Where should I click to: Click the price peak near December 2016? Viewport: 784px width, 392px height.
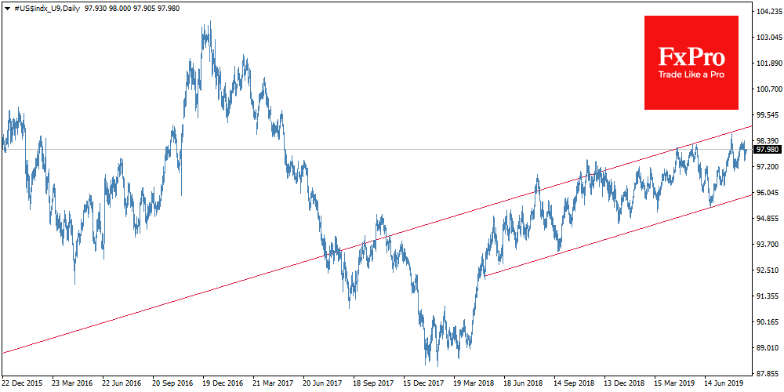[x=209, y=24]
